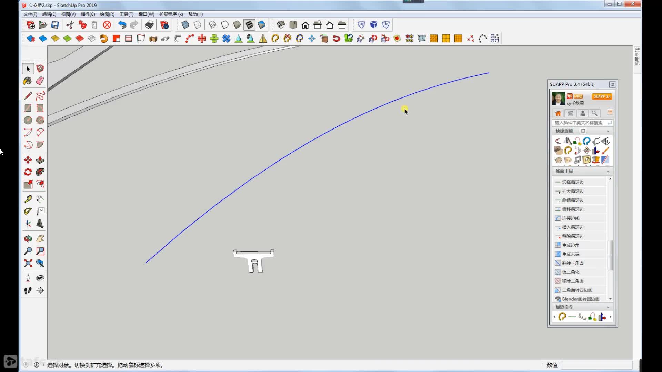Click the Print icon
Screen dimensions: 662x372
(149, 25)
